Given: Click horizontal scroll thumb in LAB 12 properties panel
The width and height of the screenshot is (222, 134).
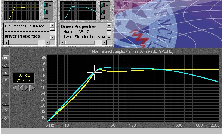Looking at the screenshot, I should (80, 42).
